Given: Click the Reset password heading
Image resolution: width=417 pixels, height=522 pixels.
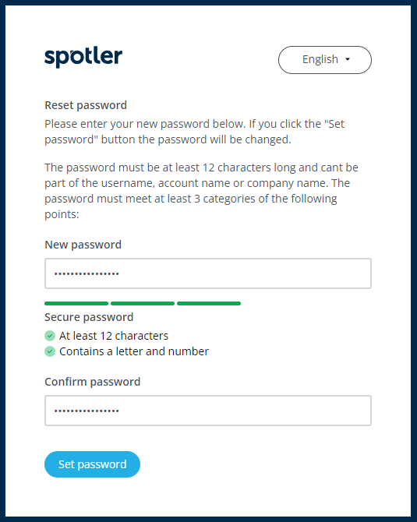Looking at the screenshot, I should point(86,105).
